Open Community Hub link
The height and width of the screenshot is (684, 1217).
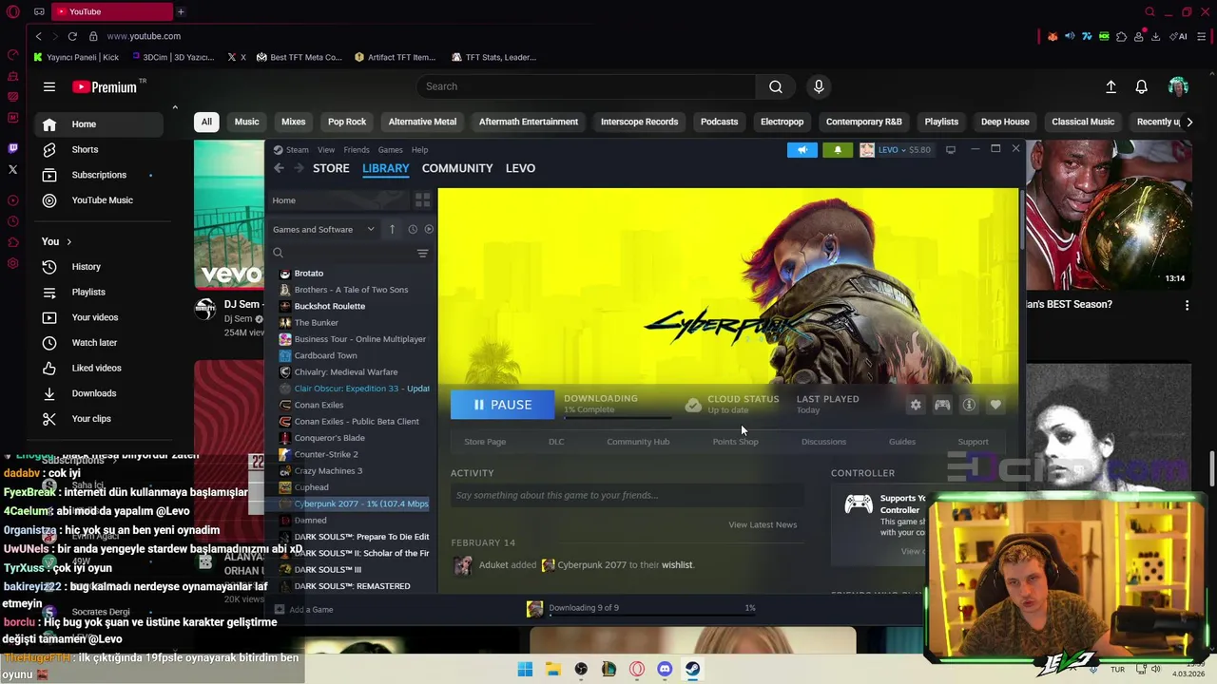(x=638, y=442)
